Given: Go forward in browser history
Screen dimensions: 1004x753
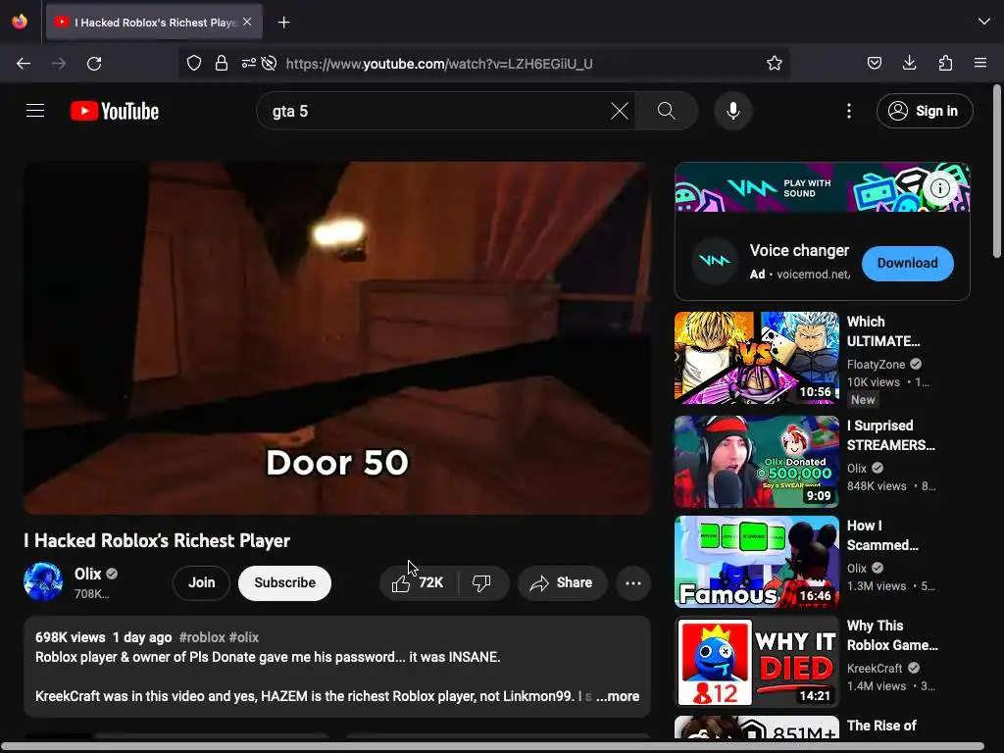Looking at the screenshot, I should 59,64.
